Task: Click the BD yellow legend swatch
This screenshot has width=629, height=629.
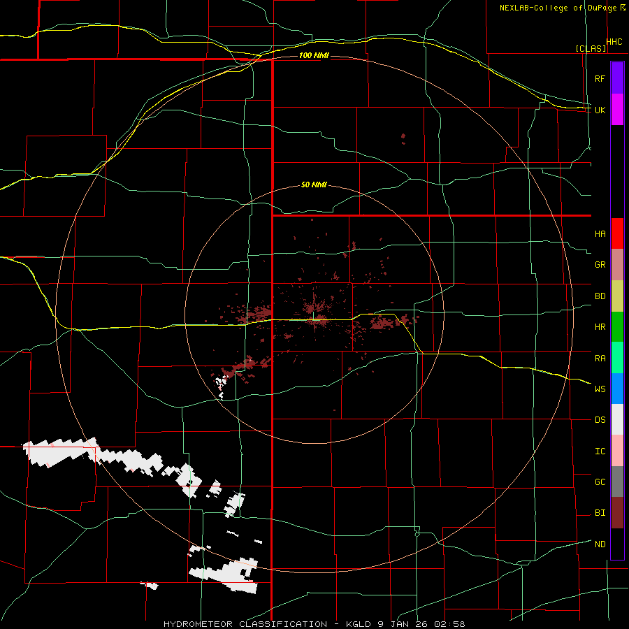Action: click(617, 296)
